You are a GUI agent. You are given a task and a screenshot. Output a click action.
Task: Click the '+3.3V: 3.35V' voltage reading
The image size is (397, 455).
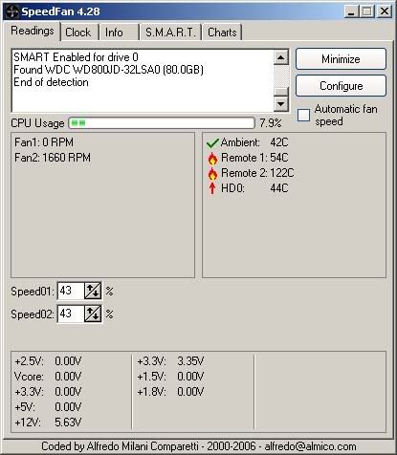coord(170,361)
